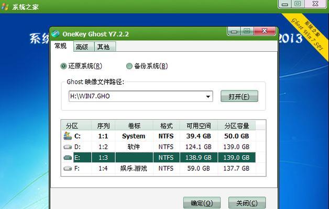Image resolution: width=329 pixels, height=209 pixels.
Task: Sort by the 序列 column header
Action: pos(103,125)
